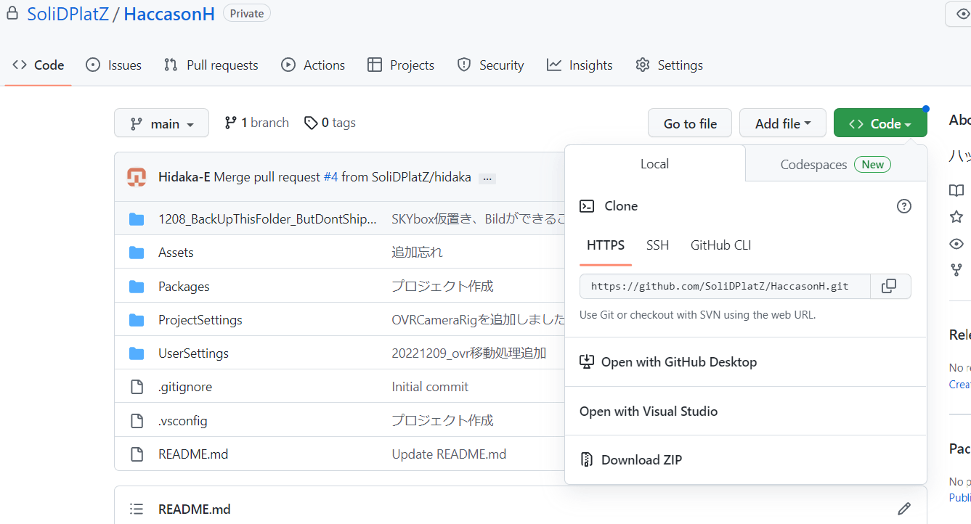Open the main branch selector dropdown
The height and width of the screenshot is (524, 971).
[x=161, y=123]
